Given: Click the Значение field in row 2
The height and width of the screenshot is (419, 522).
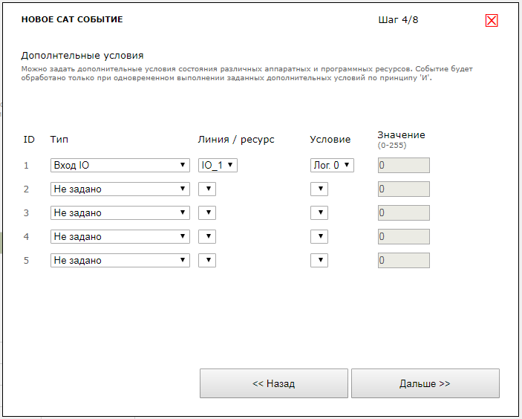Looking at the screenshot, I should coord(403,189).
